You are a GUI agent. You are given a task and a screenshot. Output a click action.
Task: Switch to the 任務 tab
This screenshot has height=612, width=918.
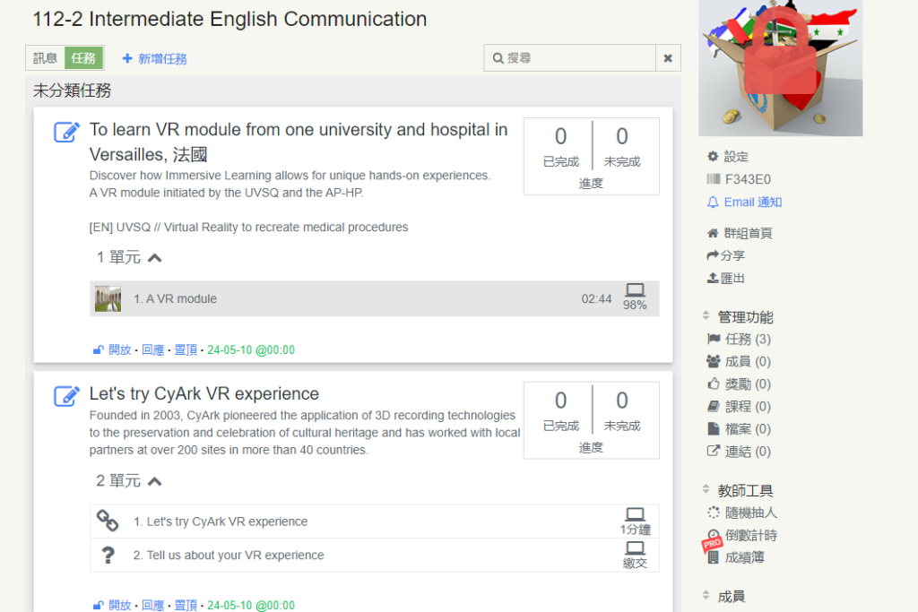click(83, 58)
